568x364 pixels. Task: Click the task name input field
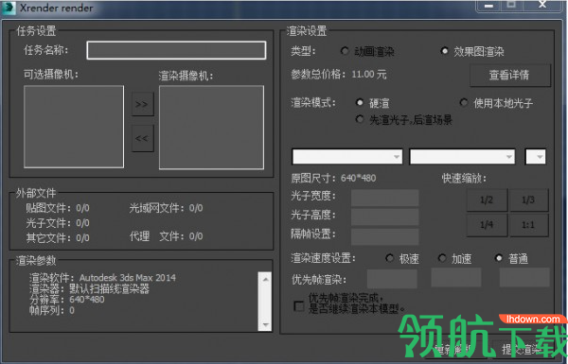coord(176,50)
